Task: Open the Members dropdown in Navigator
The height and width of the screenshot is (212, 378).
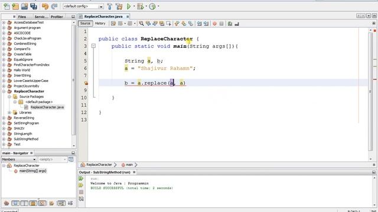Action: click(19, 160)
